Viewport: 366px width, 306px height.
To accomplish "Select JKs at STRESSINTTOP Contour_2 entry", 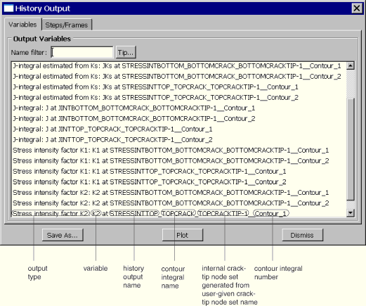I will [x=156, y=98].
